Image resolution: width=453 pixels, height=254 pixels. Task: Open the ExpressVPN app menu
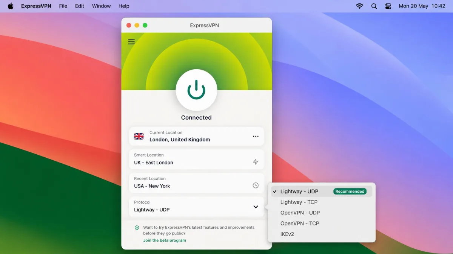point(36,6)
